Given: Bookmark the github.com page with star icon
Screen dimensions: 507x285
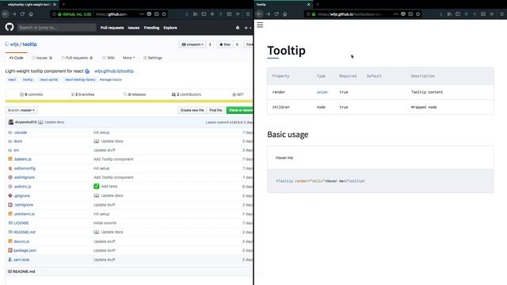Looking at the screenshot, I should pyautogui.click(x=164, y=14).
